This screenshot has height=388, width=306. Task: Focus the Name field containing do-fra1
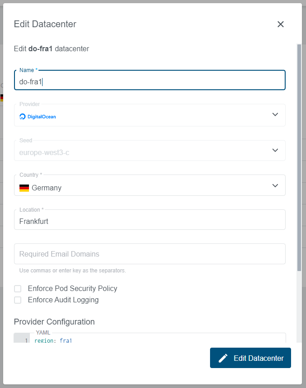click(x=149, y=82)
